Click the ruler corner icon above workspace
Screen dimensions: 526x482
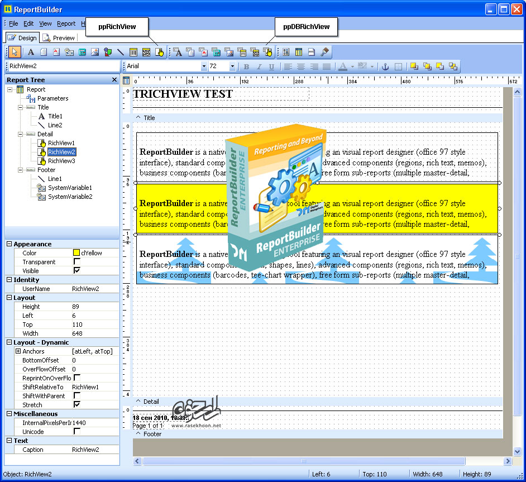click(126, 80)
